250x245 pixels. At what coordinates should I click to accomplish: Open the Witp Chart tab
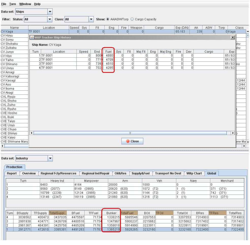pyautogui.click(x=194, y=173)
